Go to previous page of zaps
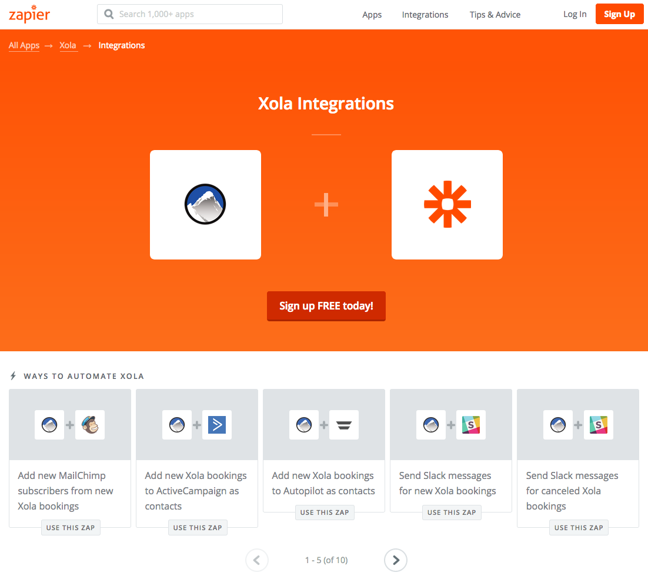Image resolution: width=648 pixels, height=579 pixels. [257, 560]
